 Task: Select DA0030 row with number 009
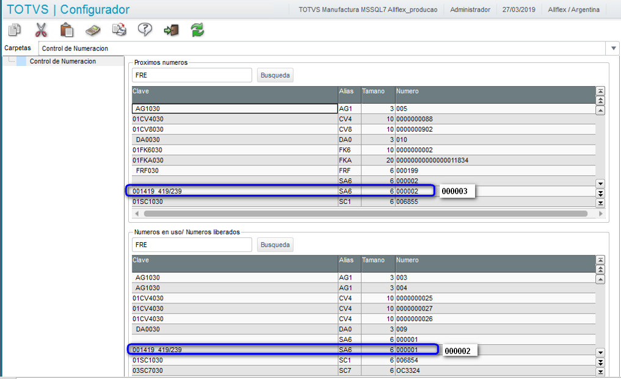[363, 329]
